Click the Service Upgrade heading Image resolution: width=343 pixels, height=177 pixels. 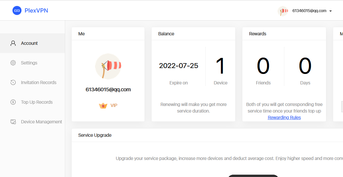[95, 135]
